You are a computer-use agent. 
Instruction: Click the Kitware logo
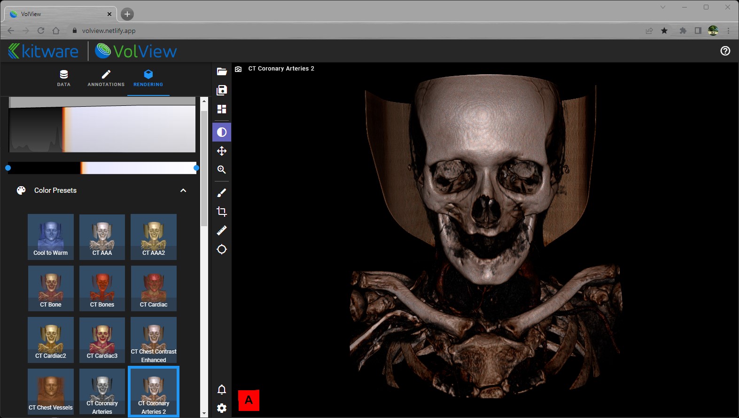pos(44,51)
